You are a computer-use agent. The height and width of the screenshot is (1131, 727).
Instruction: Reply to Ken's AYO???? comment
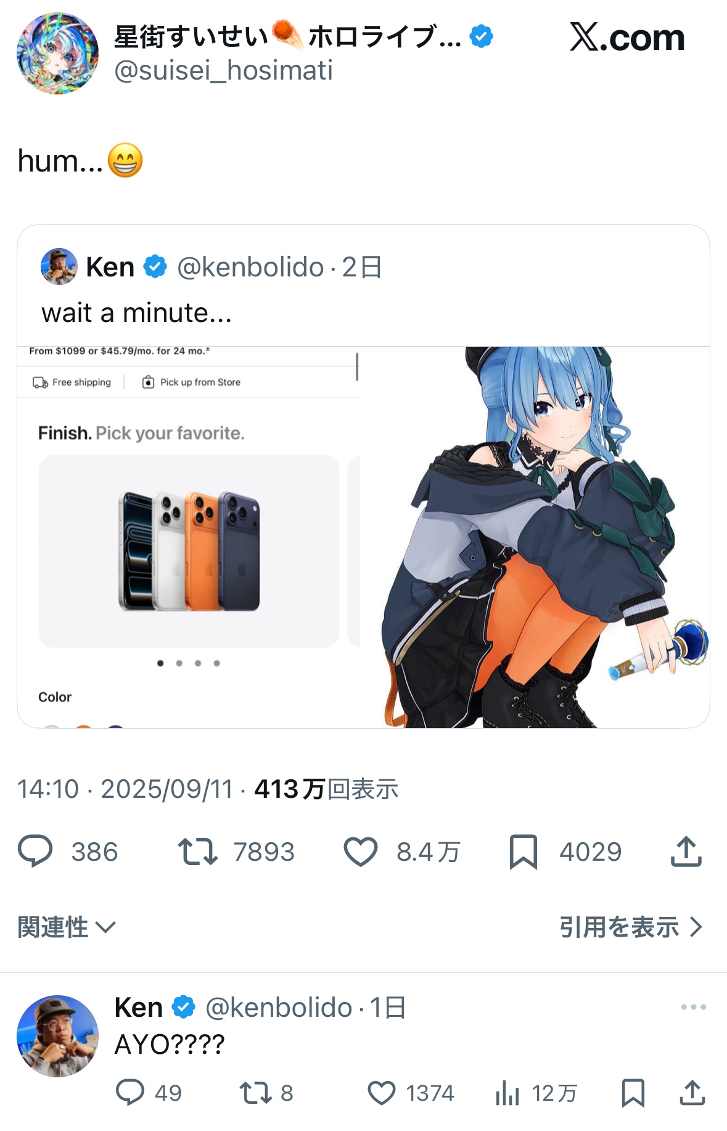130,1093
